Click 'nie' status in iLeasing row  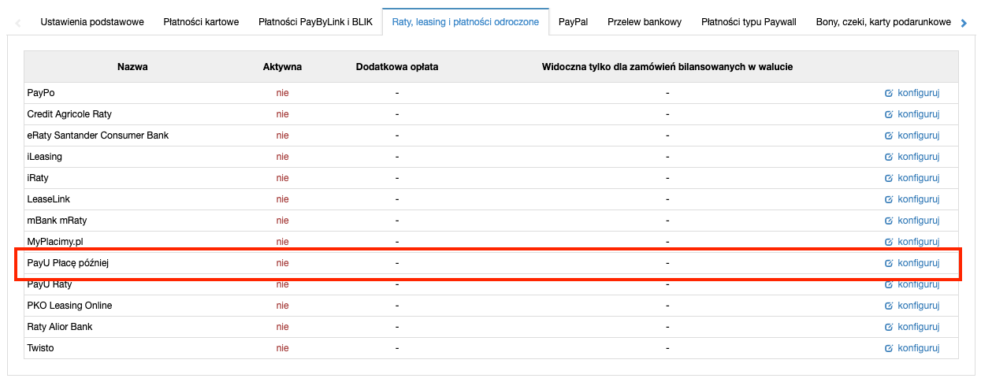[282, 157]
